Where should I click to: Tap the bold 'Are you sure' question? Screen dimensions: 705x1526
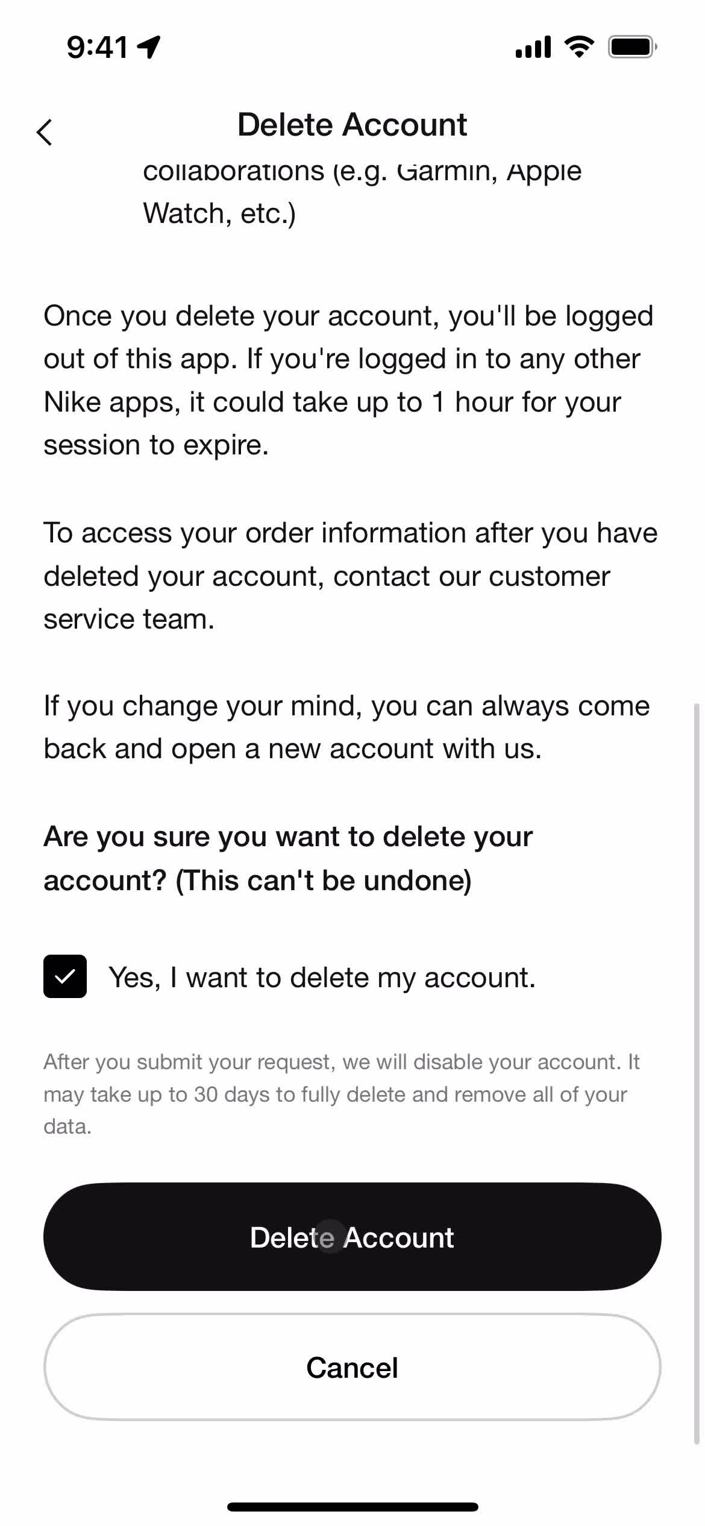288,858
